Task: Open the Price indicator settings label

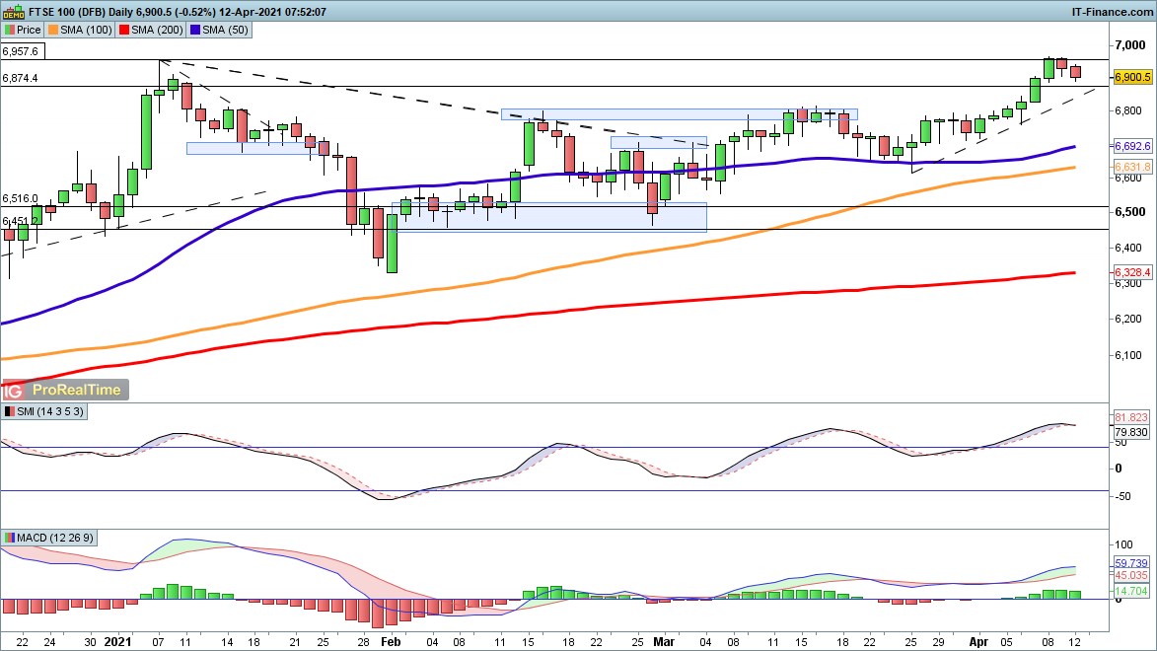Action: pyautogui.click(x=23, y=30)
